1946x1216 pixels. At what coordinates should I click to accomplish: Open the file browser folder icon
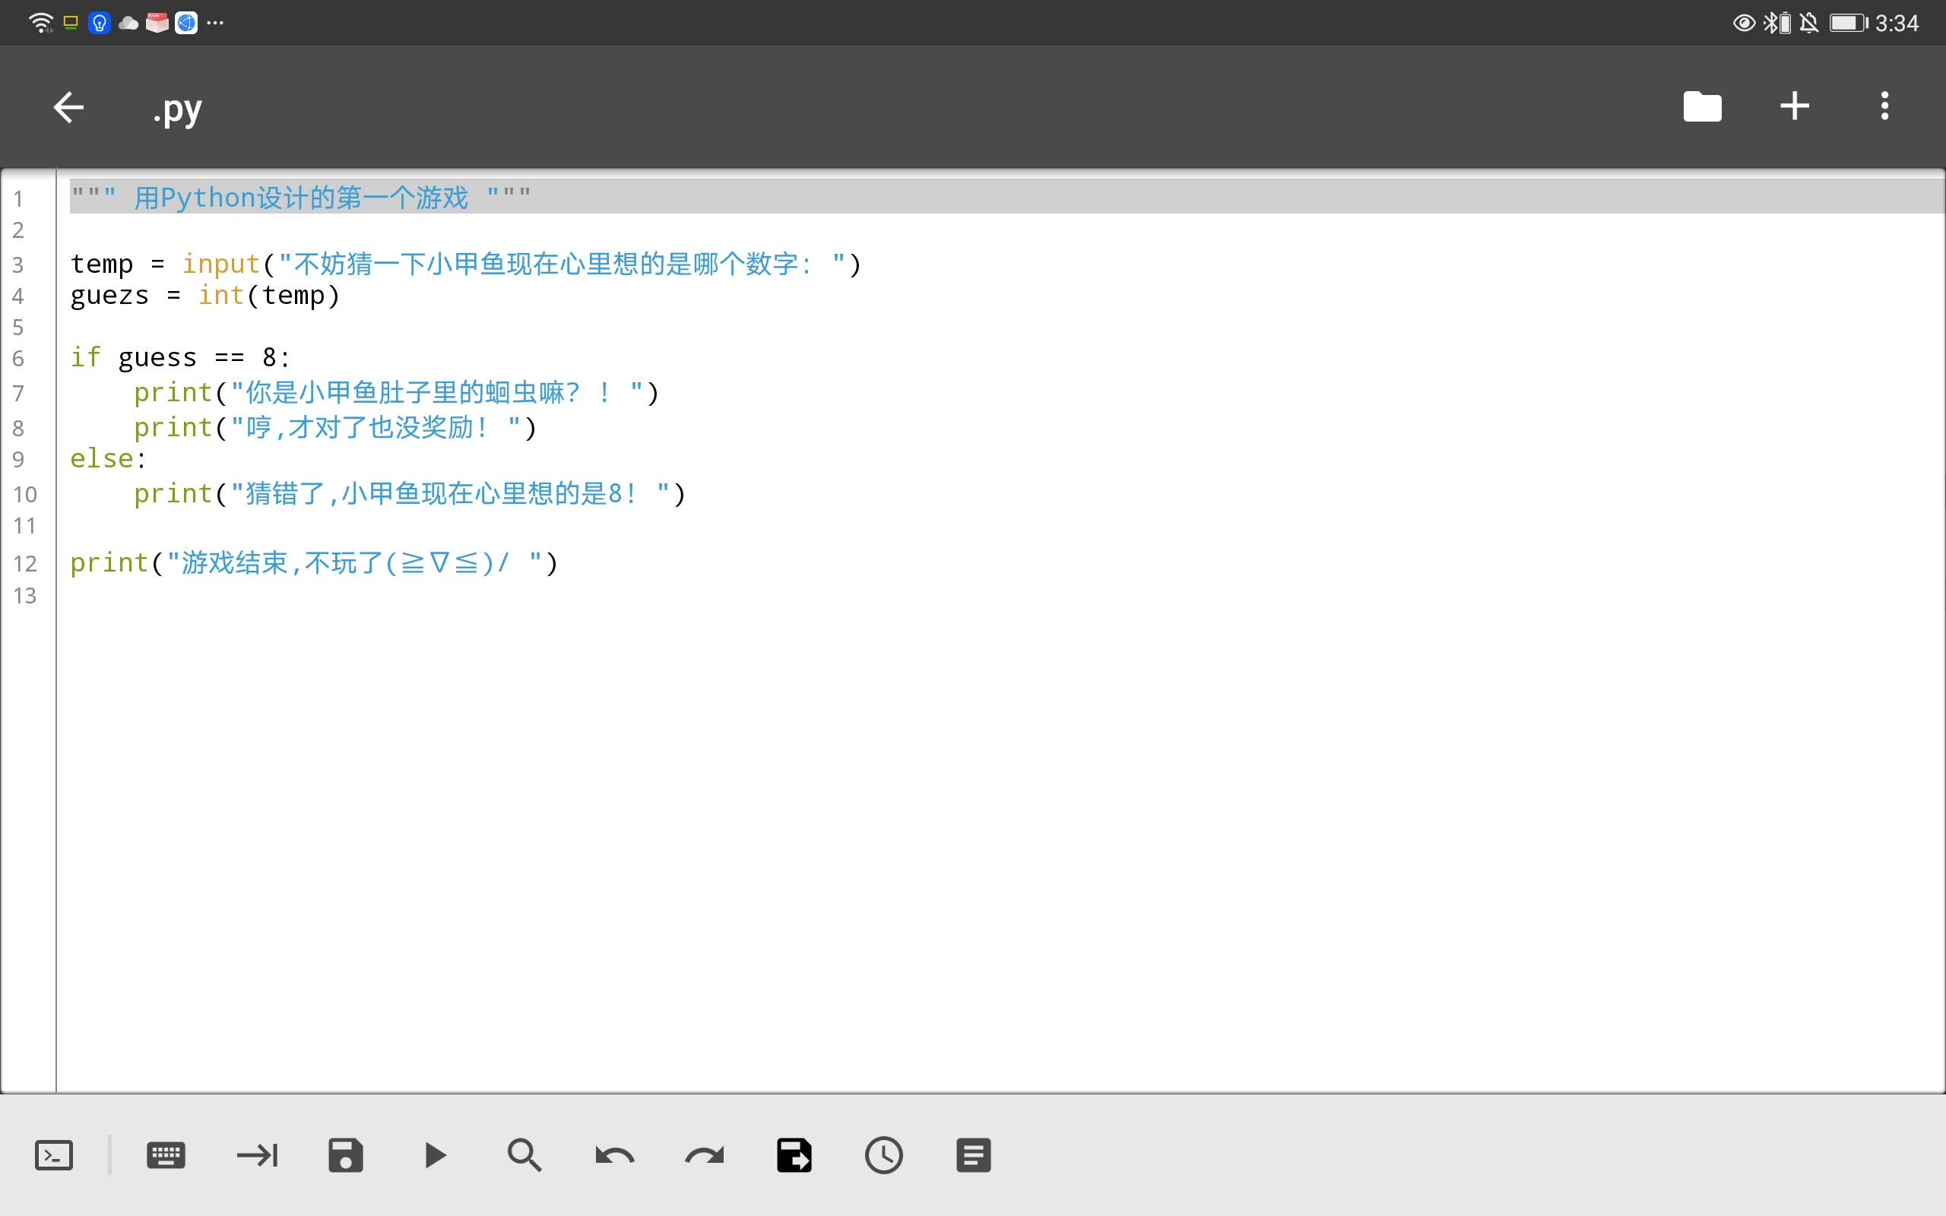click(1702, 106)
